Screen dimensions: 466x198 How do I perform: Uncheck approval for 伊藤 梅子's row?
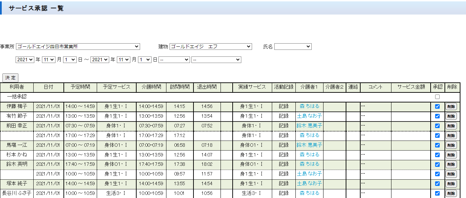click(x=437, y=107)
